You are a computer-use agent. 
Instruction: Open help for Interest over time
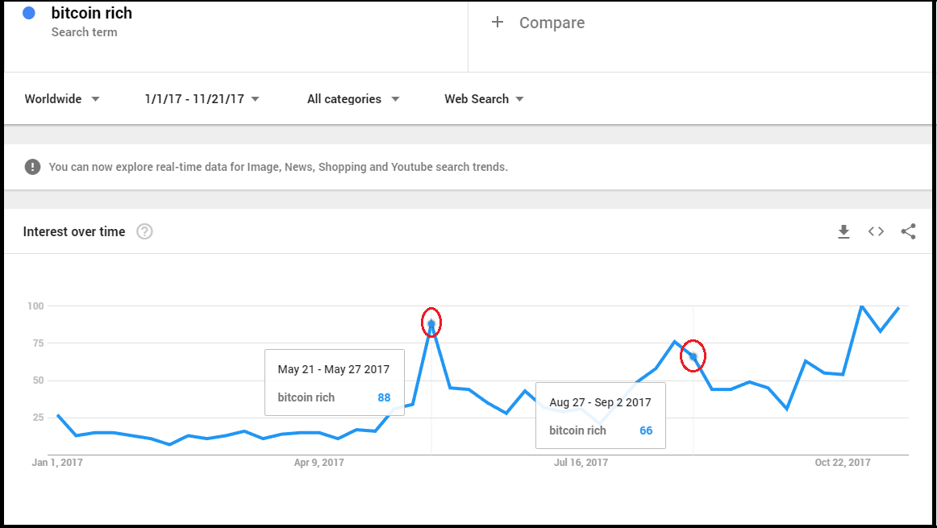[144, 232]
